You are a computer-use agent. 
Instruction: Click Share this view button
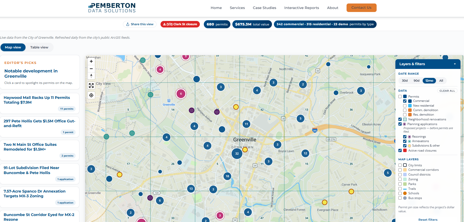pos(140,24)
